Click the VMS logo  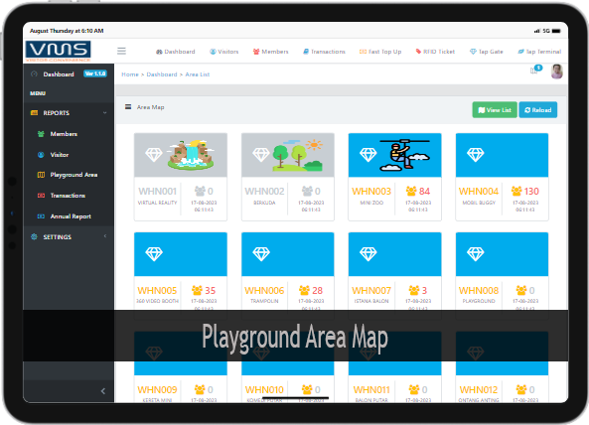coord(59,51)
